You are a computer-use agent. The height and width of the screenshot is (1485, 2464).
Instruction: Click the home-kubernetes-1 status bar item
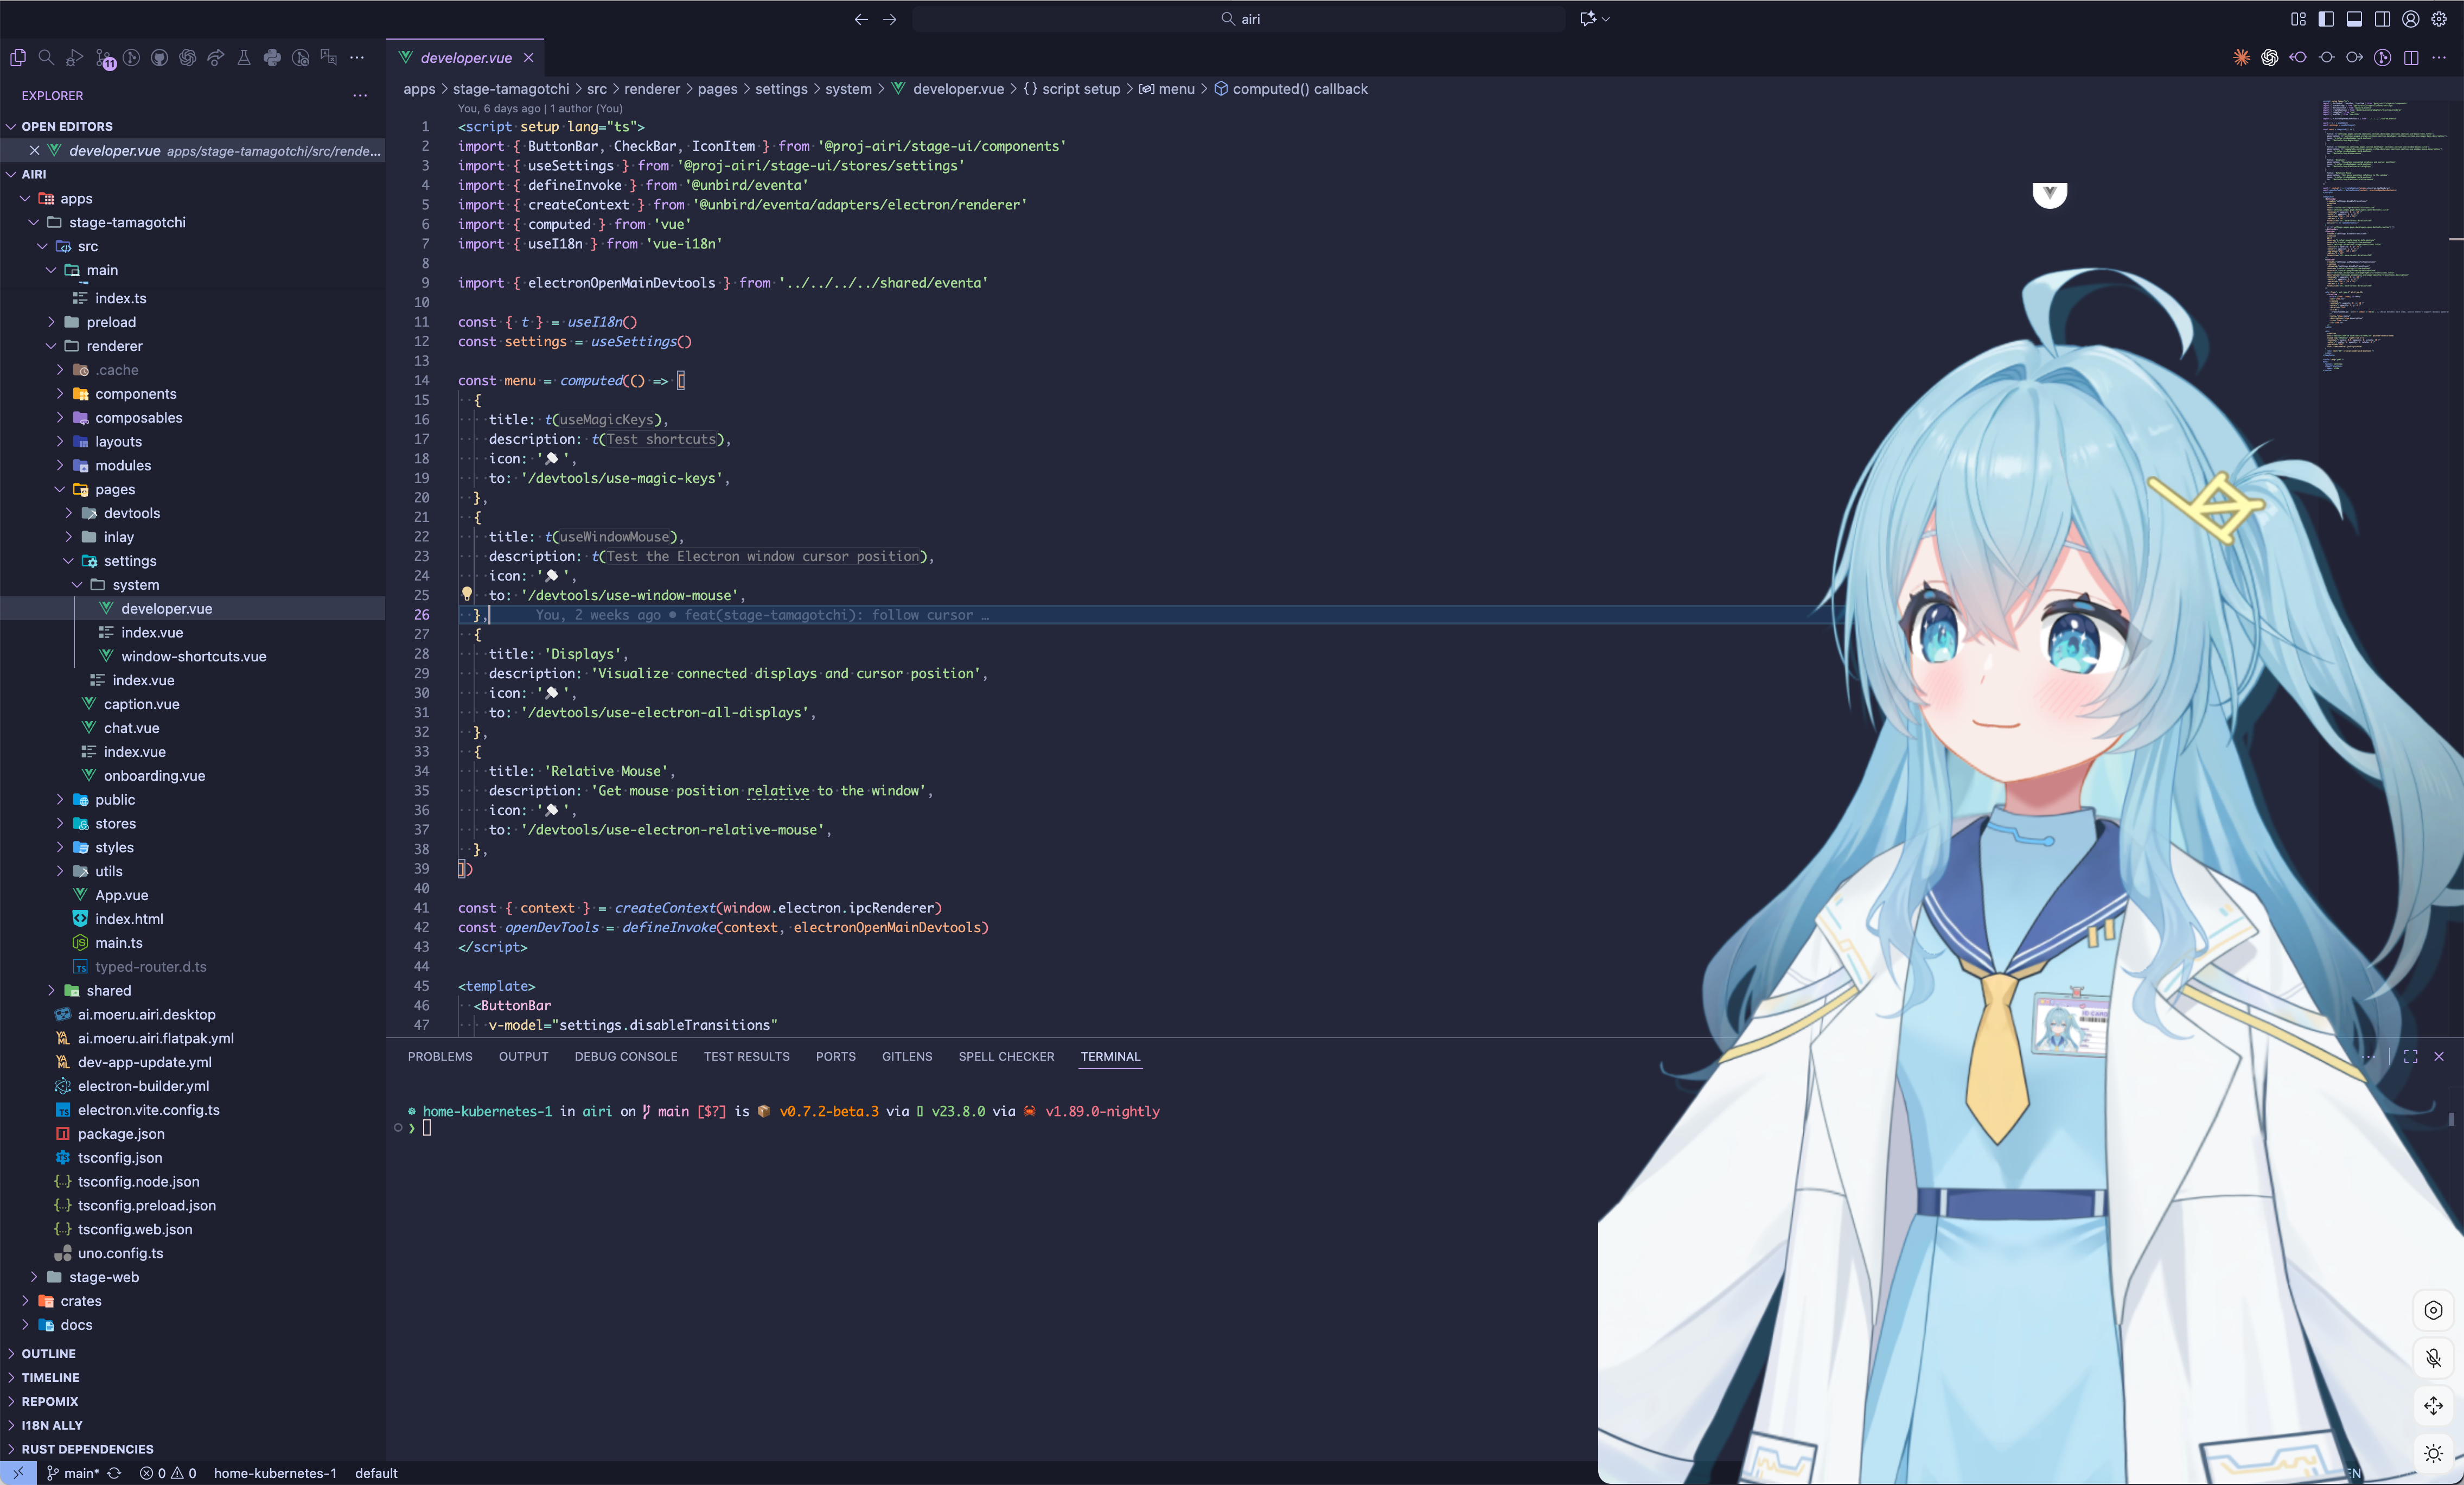pos(275,1473)
